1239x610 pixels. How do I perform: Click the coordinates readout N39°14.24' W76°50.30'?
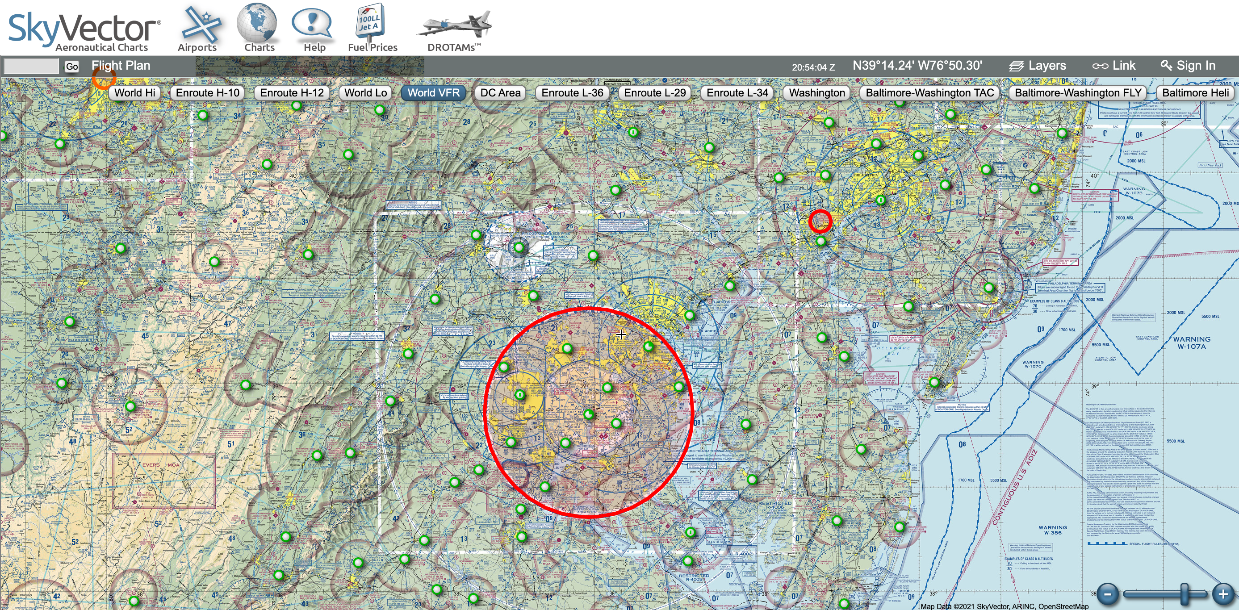(917, 66)
